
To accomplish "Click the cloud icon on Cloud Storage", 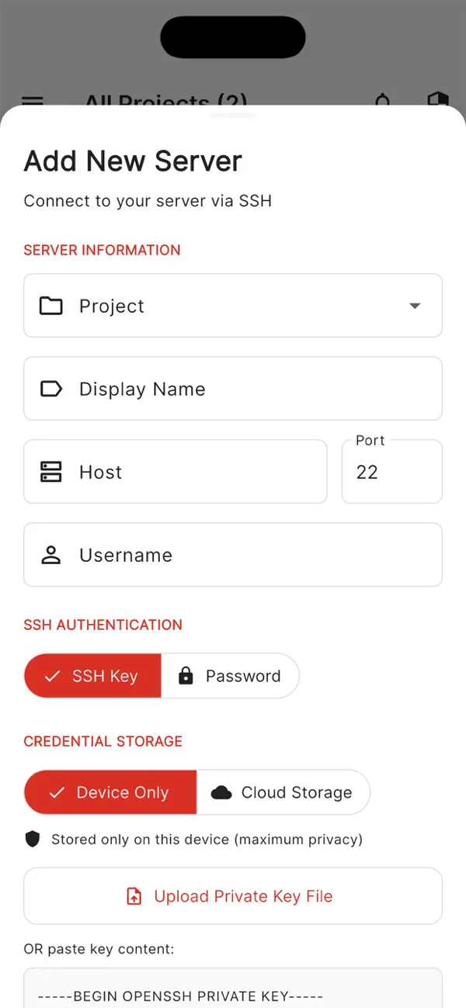I will (221, 792).
